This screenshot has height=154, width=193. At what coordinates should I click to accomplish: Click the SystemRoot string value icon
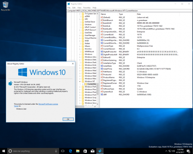(x=102, y=92)
